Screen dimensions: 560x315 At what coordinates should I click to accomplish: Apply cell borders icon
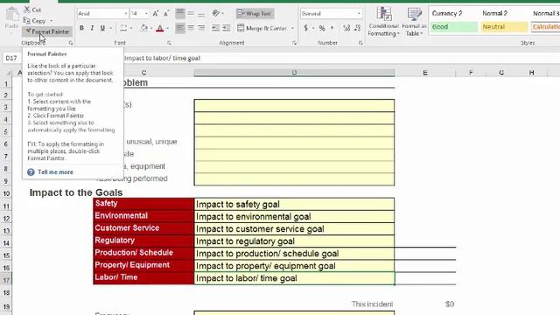tap(123, 28)
